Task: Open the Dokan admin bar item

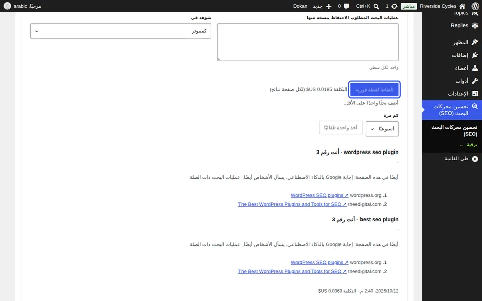Action: [x=300, y=6]
